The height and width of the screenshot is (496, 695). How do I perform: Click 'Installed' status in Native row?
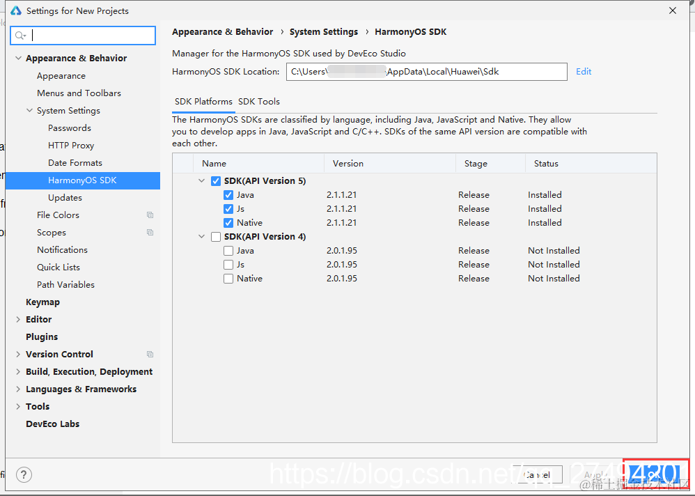(x=545, y=222)
